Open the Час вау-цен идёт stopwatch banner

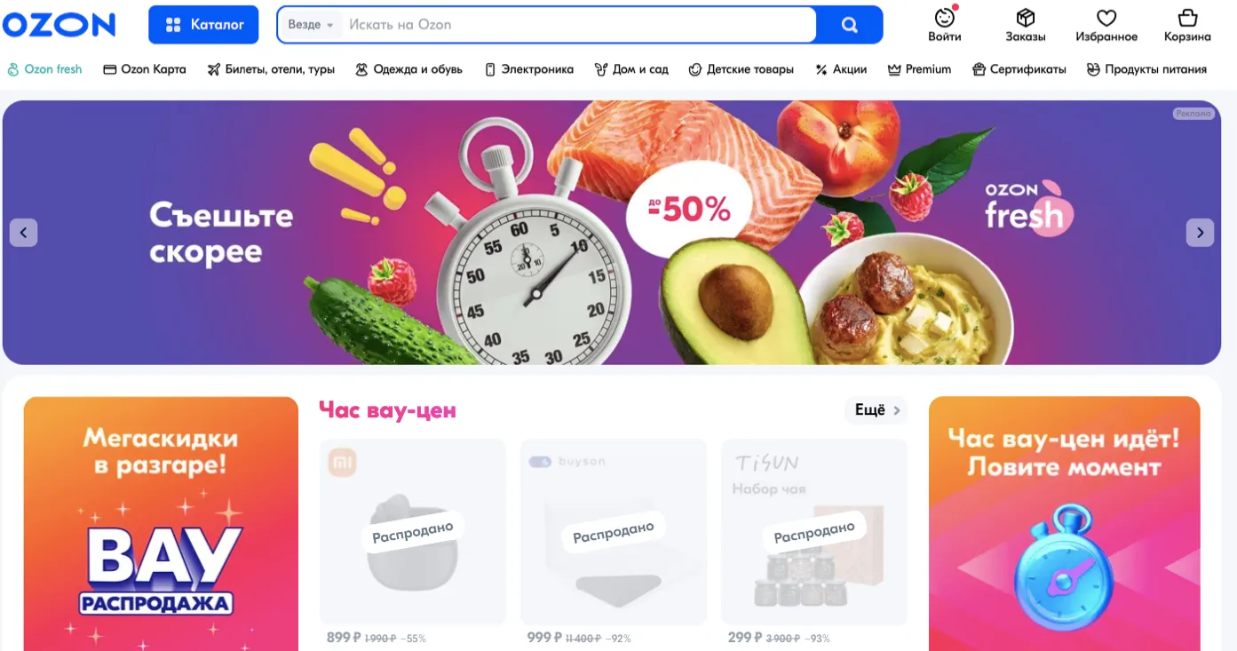tap(1064, 524)
